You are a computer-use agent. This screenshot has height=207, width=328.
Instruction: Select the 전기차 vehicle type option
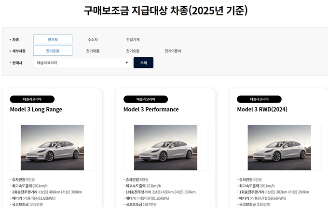coord(53,39)
